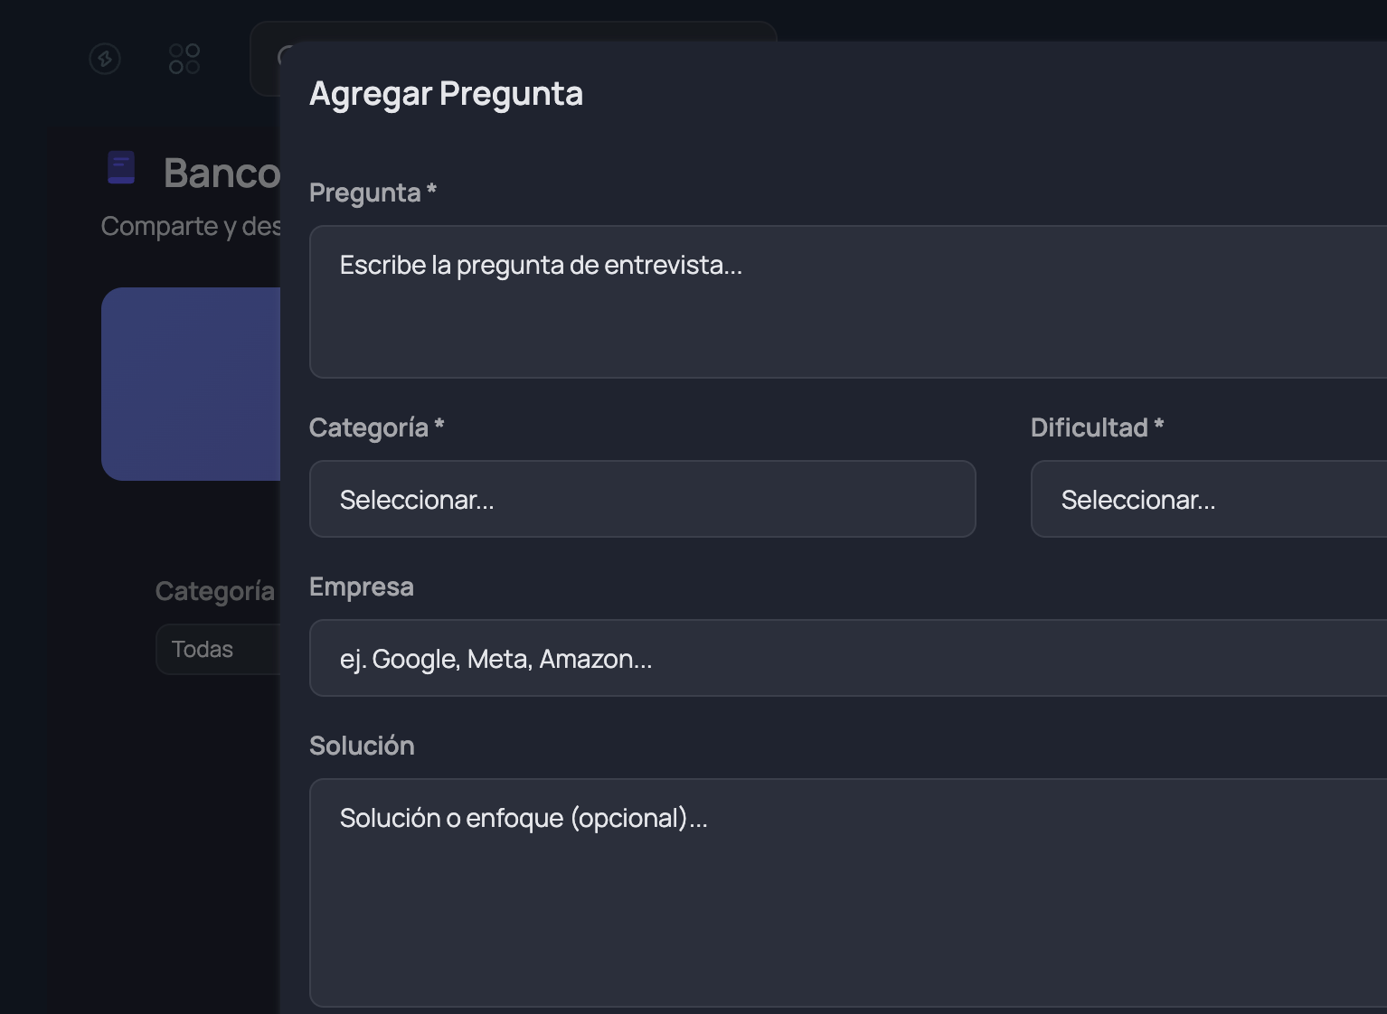
Task: Click the book icon beside Banco heading
Action: click(x=120, y=168)
